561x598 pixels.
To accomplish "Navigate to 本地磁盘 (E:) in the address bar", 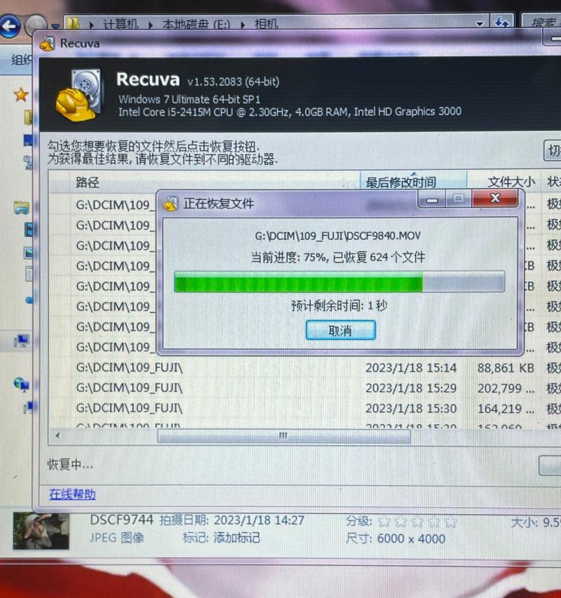I will coord(196,25).
